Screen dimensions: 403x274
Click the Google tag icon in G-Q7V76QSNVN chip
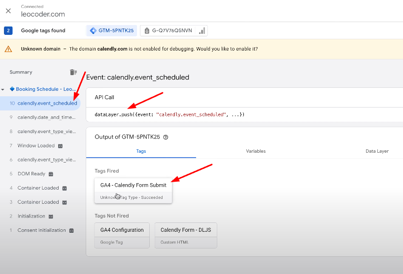click(147, 31)
